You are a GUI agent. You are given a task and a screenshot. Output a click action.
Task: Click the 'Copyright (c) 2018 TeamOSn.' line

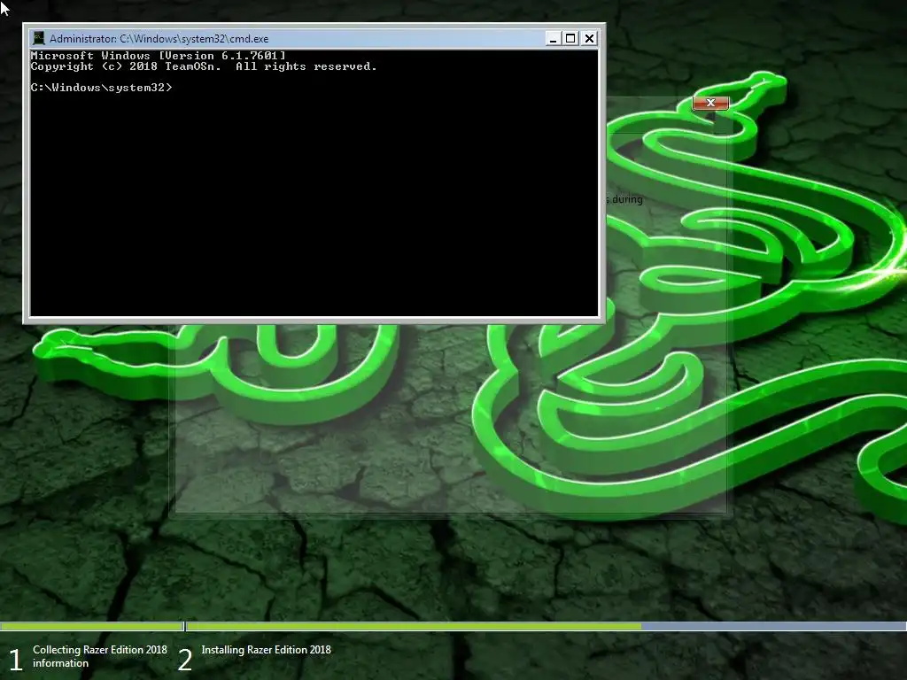[x=204, y=66]
